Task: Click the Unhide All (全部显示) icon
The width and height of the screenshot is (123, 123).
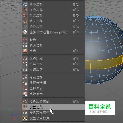Action: pyautogui.click(x=25, y=88)
